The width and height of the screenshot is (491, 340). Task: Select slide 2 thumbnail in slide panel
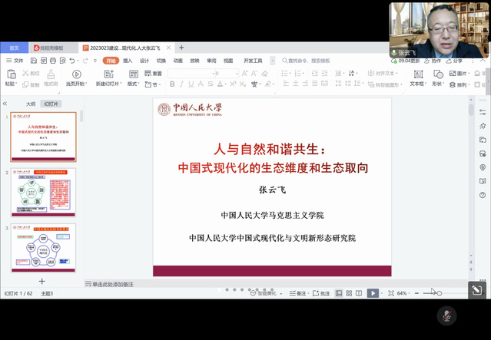[44, 193]
